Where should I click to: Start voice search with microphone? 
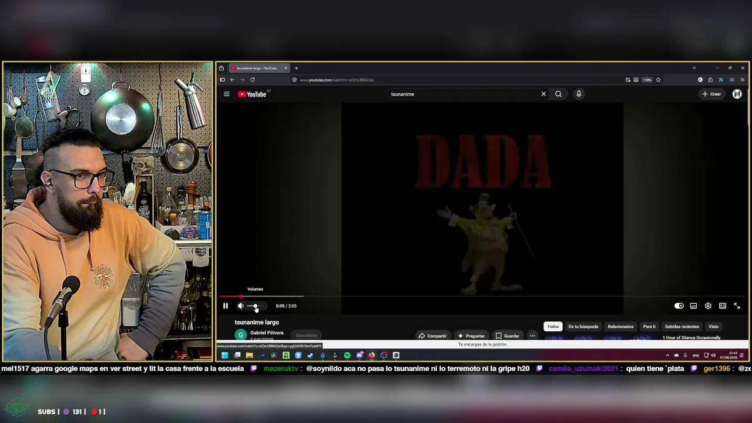pyautogui.click(x=579, y=94)
